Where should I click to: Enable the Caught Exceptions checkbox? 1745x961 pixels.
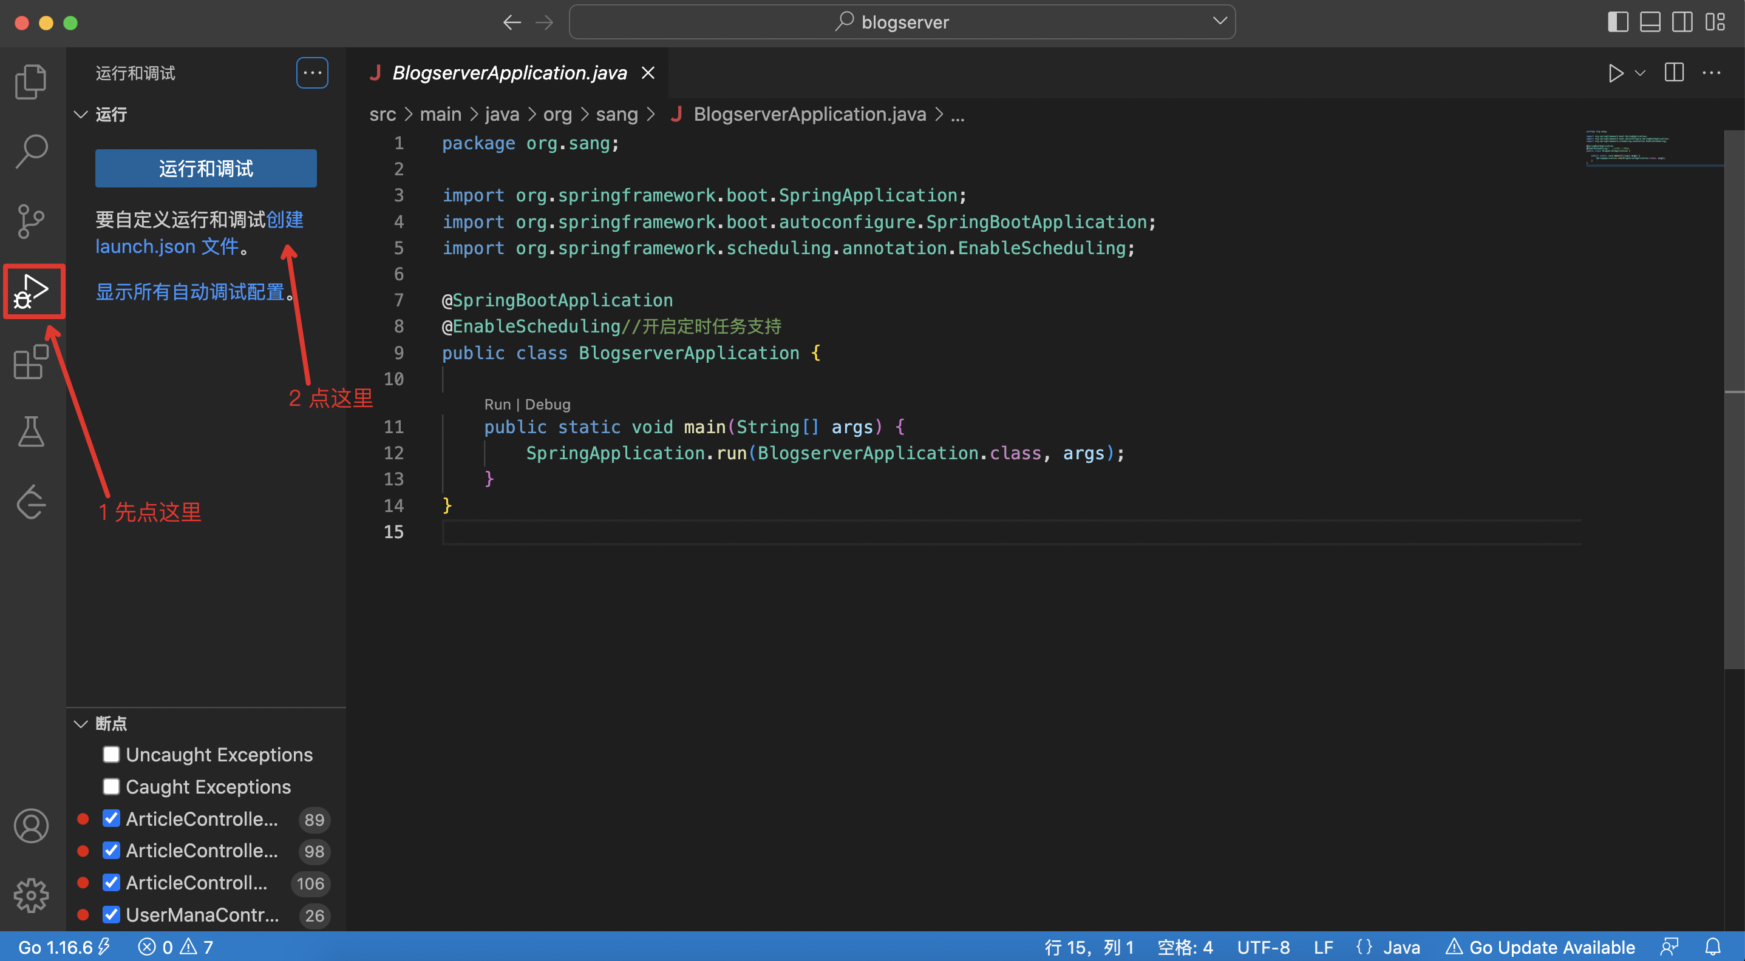[111, 786]
